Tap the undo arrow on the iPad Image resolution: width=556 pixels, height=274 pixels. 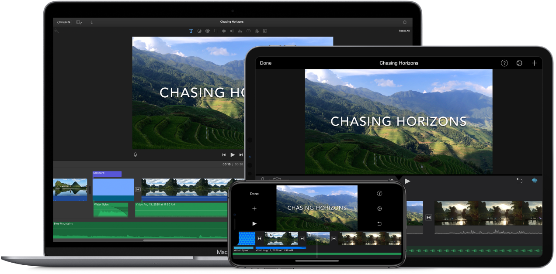520,180
